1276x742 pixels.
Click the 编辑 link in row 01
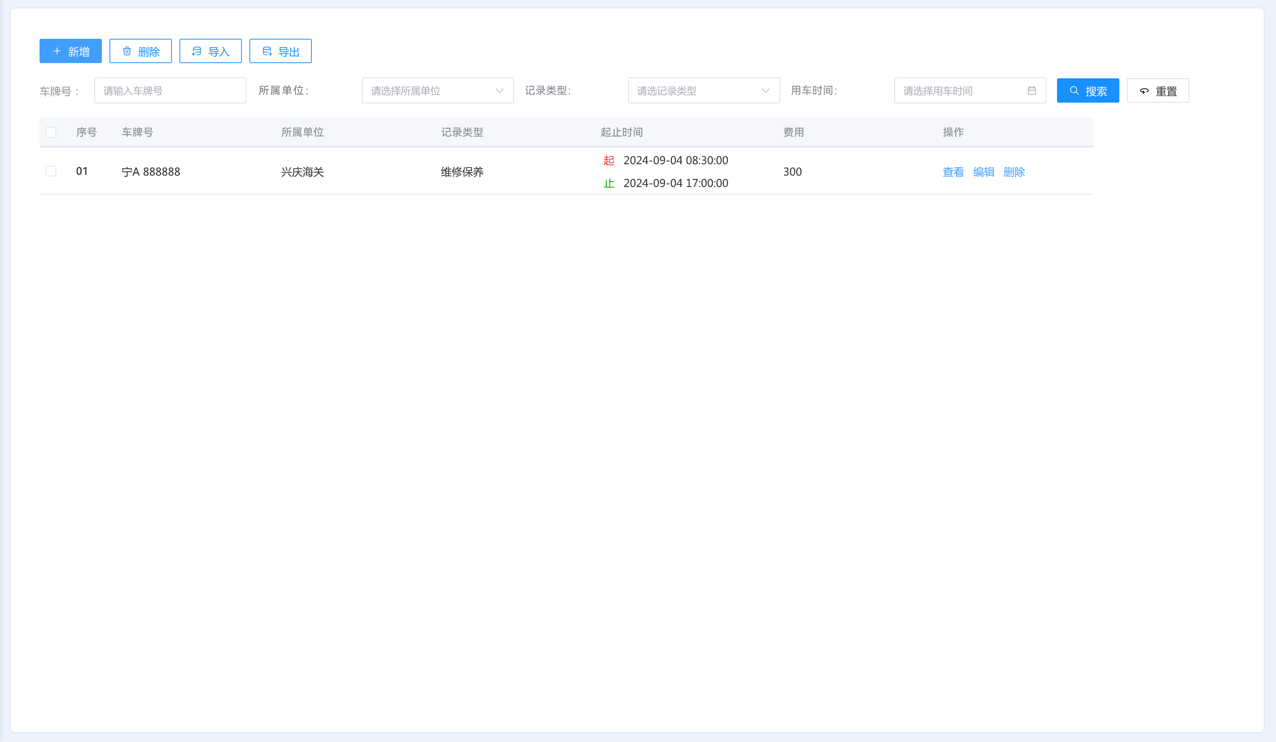click(983, 172)
